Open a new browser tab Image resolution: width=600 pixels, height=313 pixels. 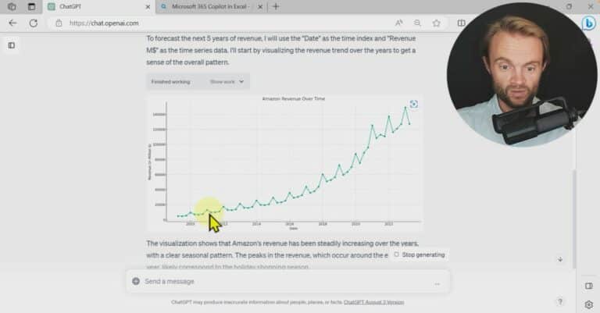[x=276, y=6]
